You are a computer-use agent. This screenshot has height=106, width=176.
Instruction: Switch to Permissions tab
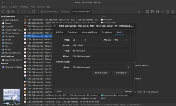[x=107, y=32]
